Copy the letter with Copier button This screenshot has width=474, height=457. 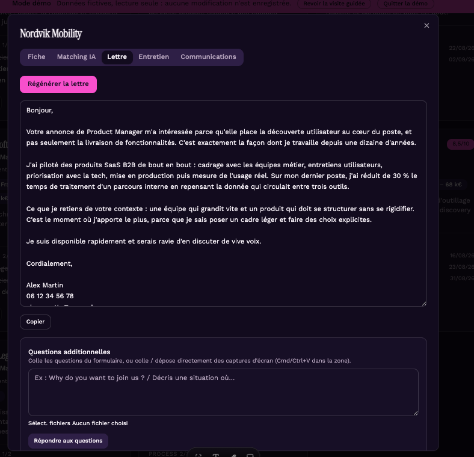pyautogui.click(x=35, y=322)
